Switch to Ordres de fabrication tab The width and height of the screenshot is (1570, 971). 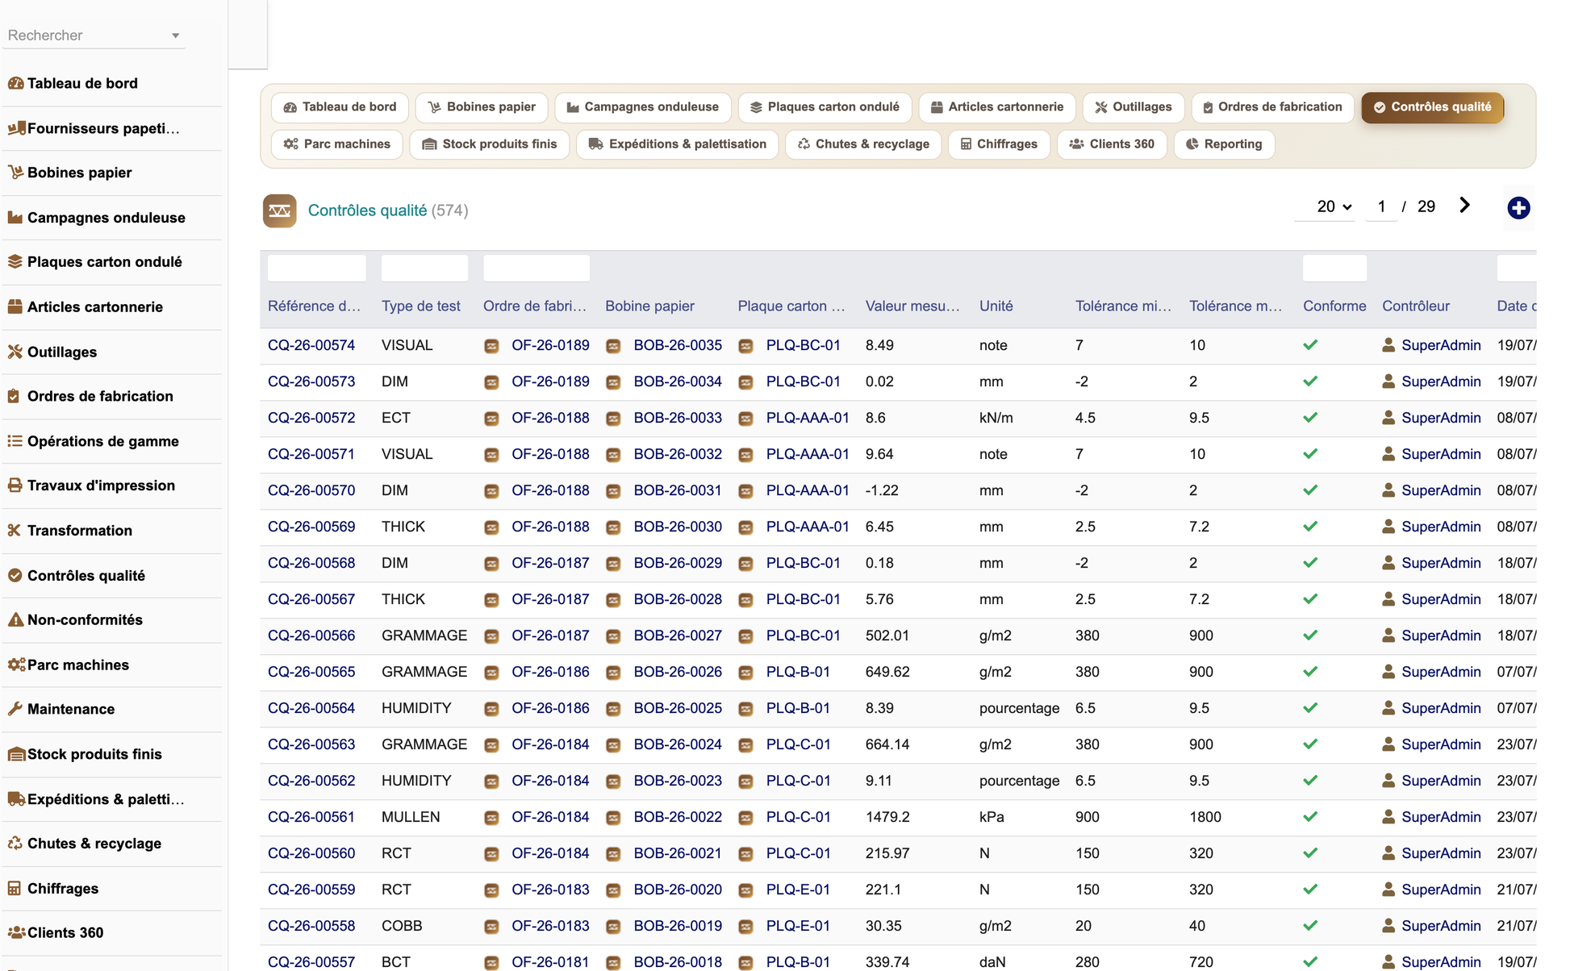point(1272,107)
